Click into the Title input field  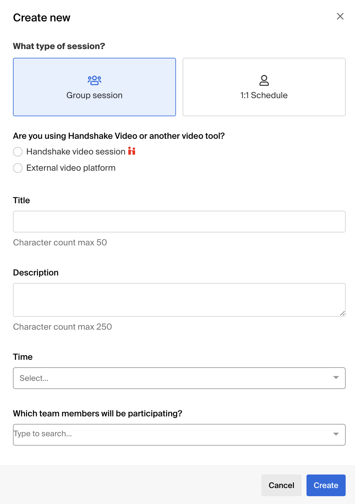(x=179, y=222)
